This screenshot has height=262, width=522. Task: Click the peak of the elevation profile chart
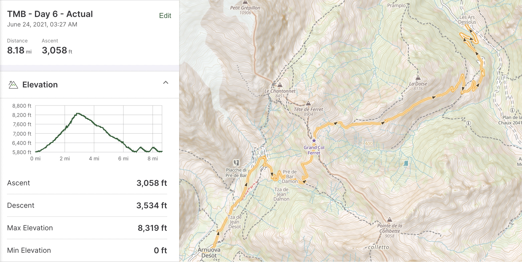[x=78, y=113]
